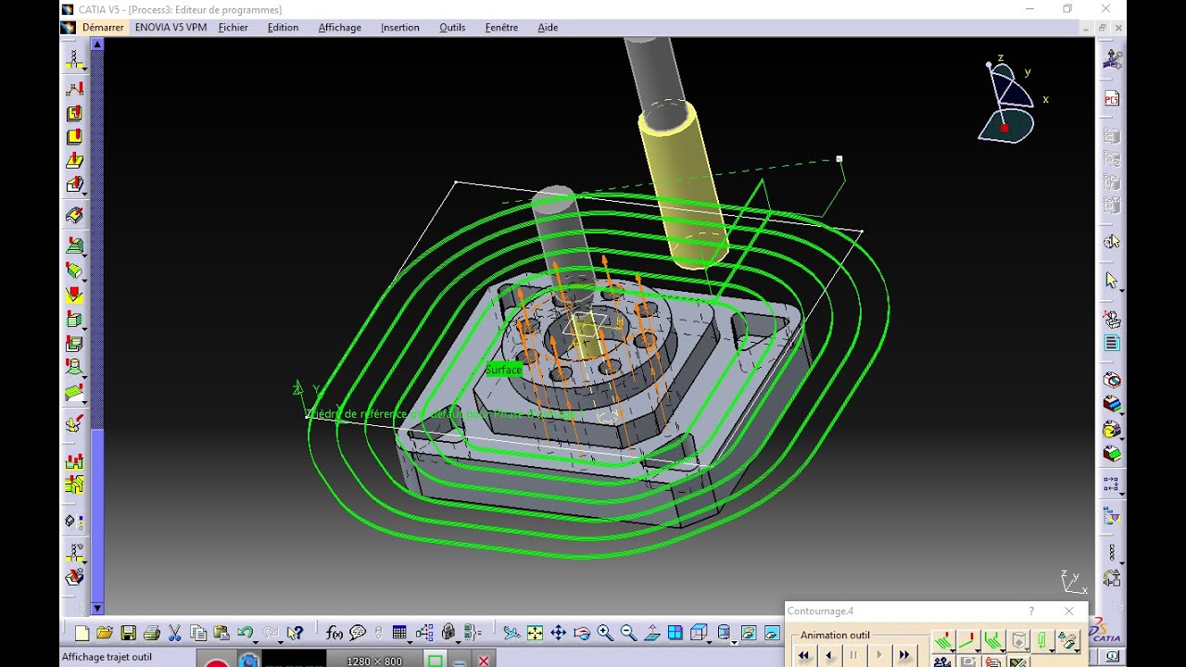Undo the last action
The image size is (1186, 667).
pyautogui.click(x=245, y=634)
